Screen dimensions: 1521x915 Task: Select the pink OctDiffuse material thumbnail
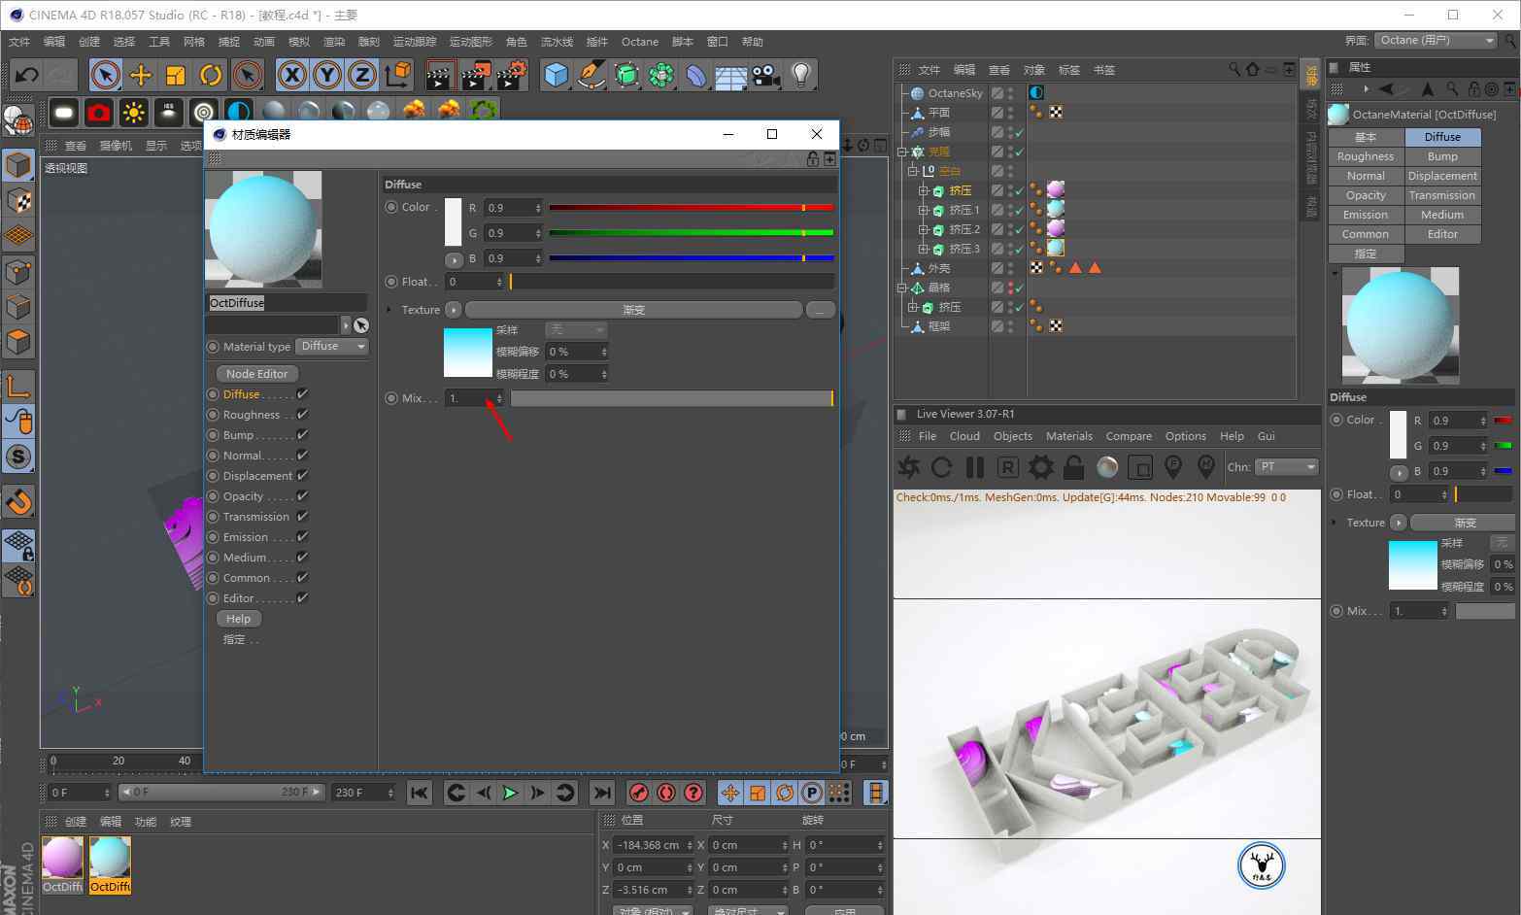point(62,858)
